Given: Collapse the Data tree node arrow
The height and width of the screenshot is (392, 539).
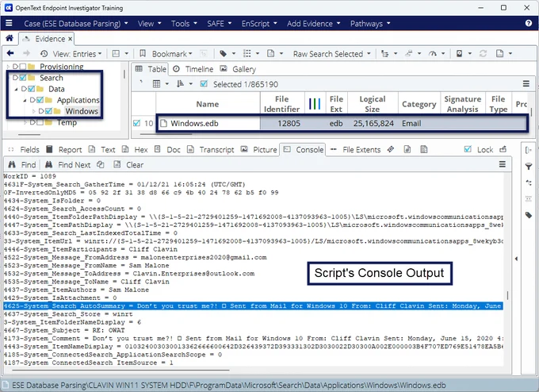Looking at the screenshot, I should pos(16,89).
